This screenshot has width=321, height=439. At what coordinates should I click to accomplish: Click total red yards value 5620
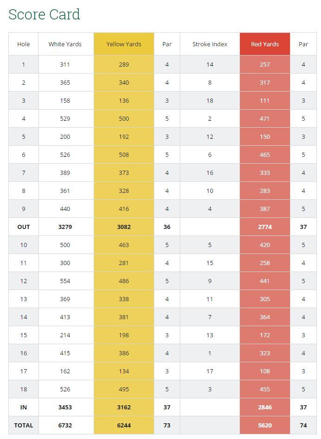pos(264,426)
